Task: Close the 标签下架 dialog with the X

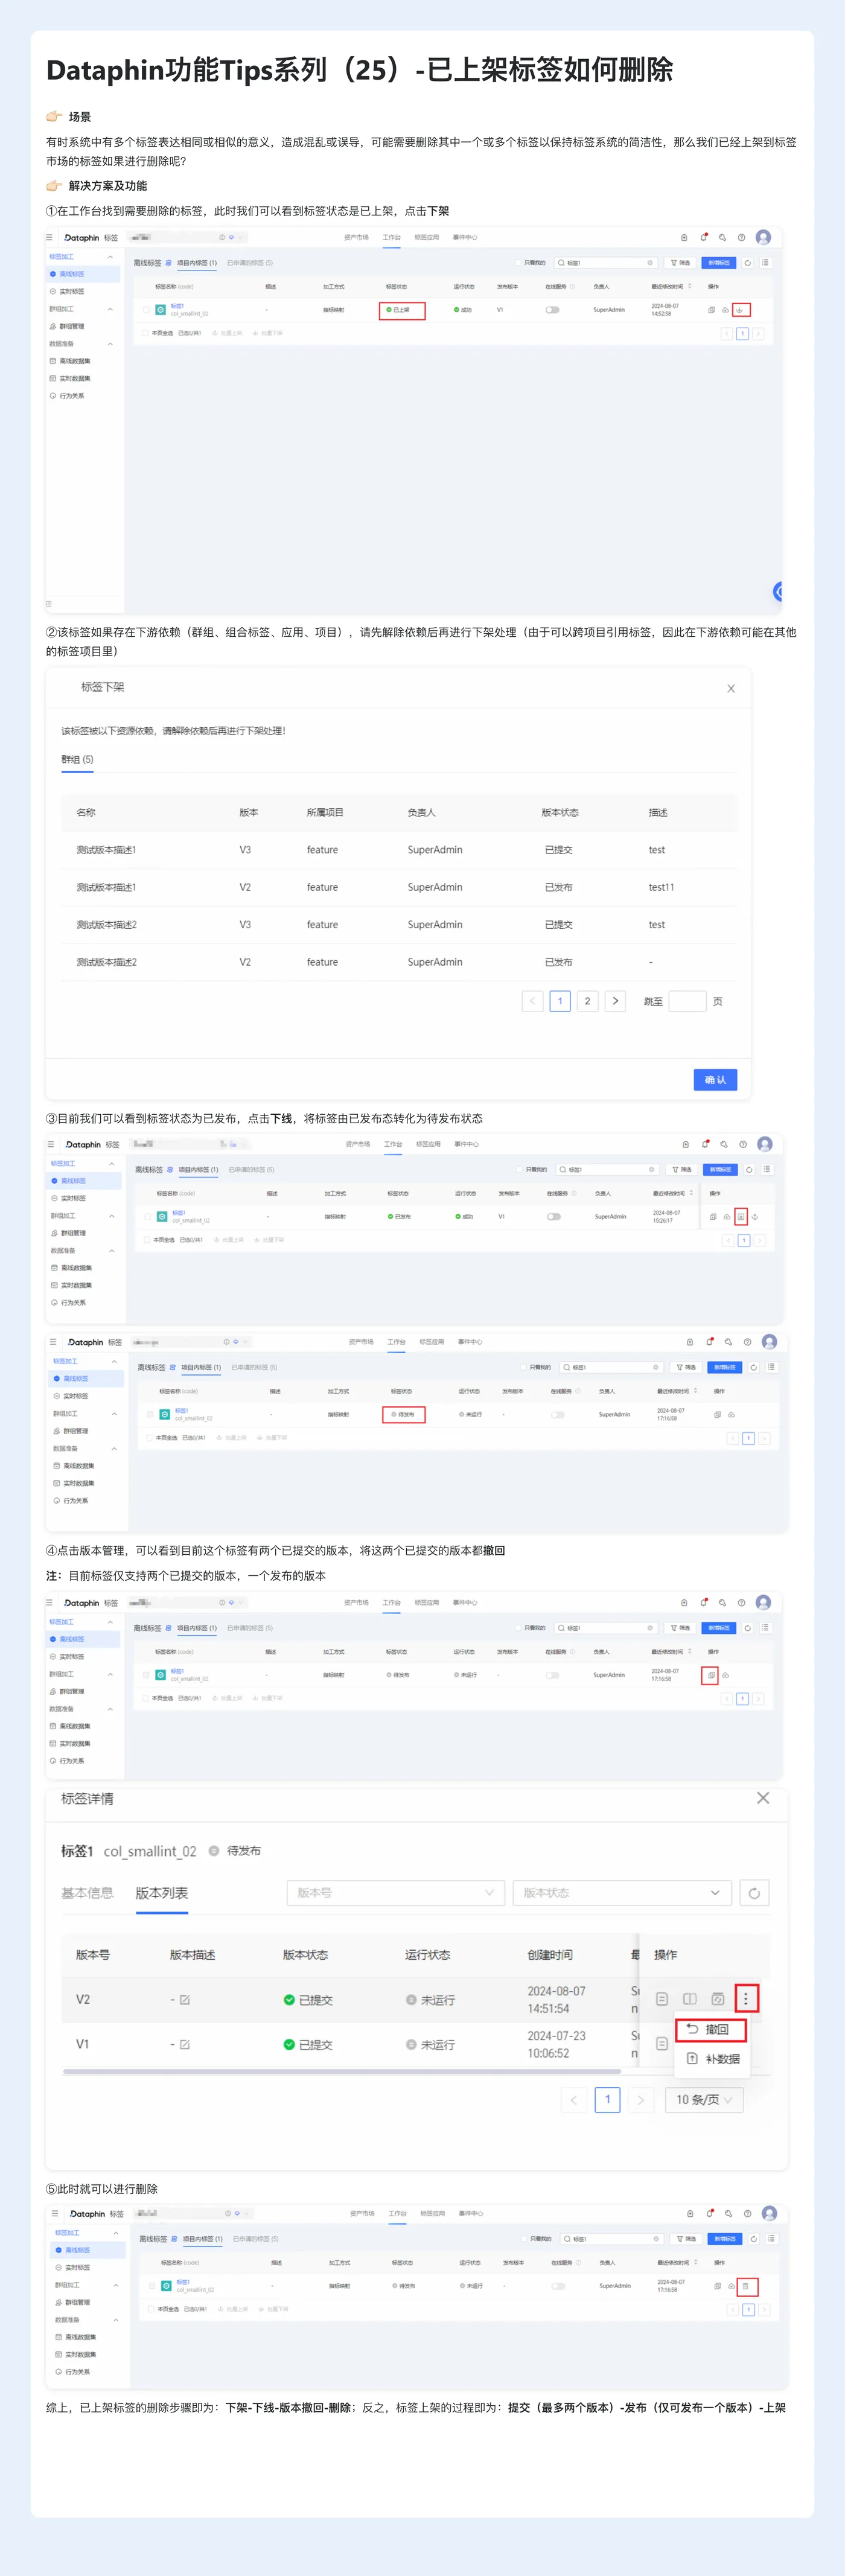Action: [731, 688]
